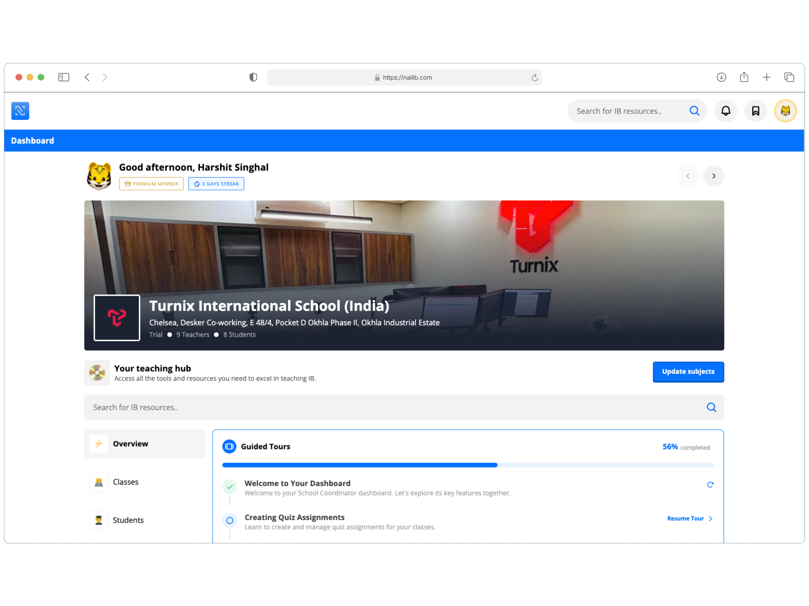Open the Resume Tour chevron arrow
The height and width of the screenshot is (606, 809).
710,518
